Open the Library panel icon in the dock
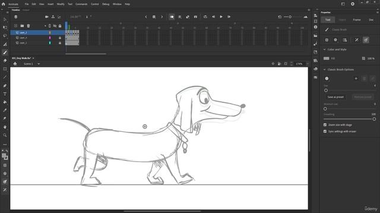This screenshot has width=380, height=213. click(315, 60)
